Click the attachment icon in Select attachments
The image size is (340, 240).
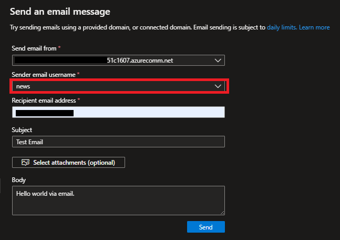[25, 163]
